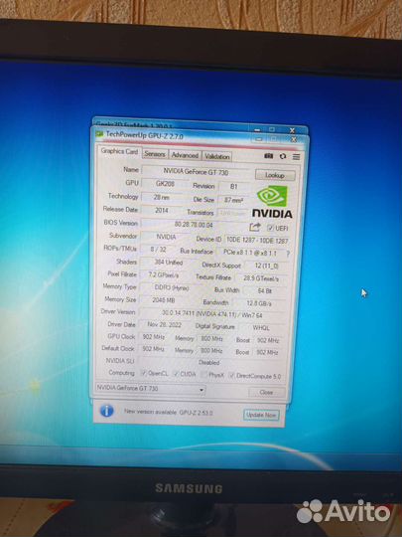Screen dimensions: 402x537
Task: Click the DirectX Support value 12 (11_0)
Action: point(266,266)
